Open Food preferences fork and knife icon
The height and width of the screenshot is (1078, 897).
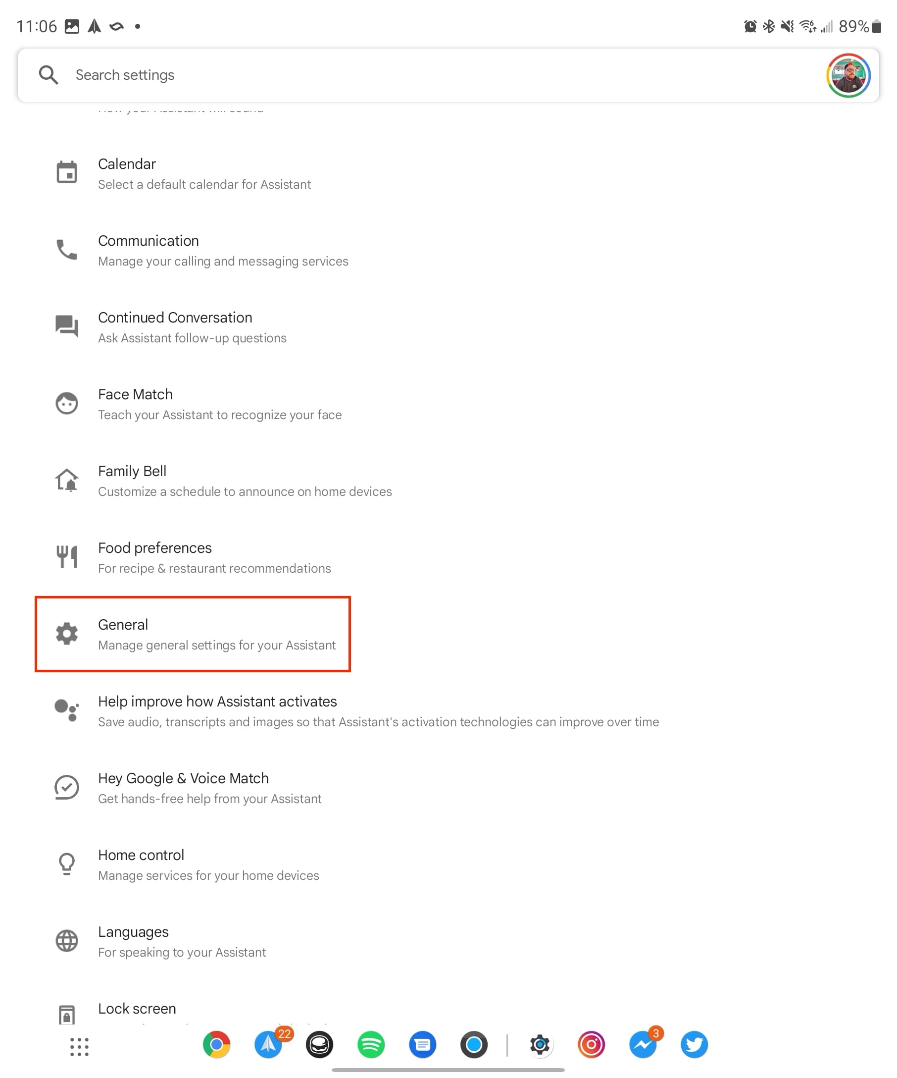pos(67,557)
